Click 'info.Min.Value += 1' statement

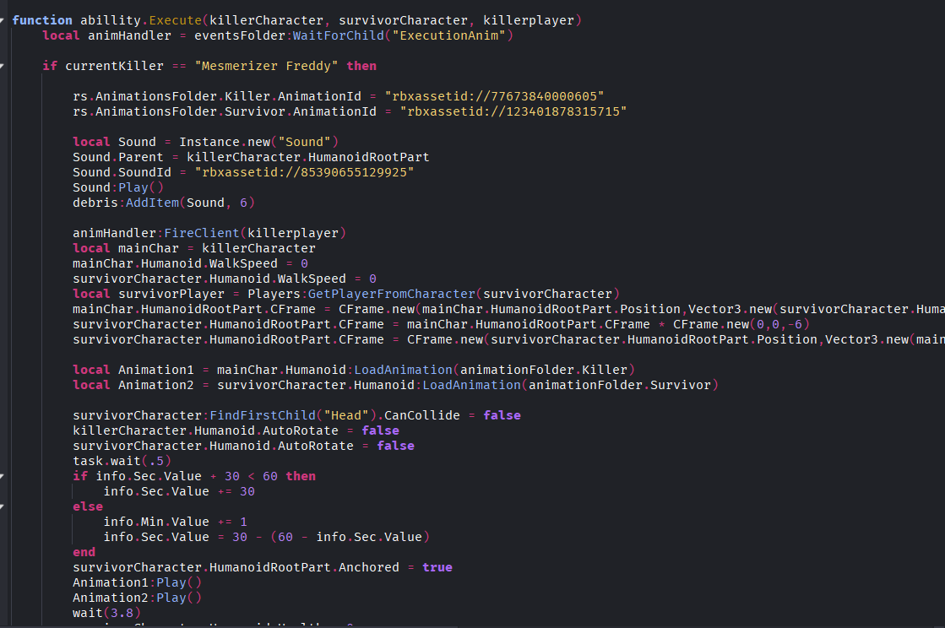coord(176,522)
